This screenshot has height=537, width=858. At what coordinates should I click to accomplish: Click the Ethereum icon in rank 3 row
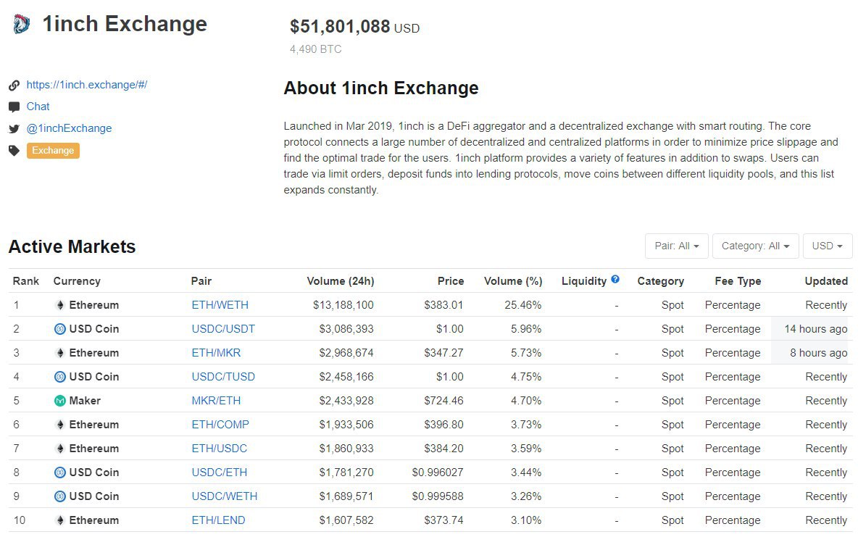click(60, 353)
